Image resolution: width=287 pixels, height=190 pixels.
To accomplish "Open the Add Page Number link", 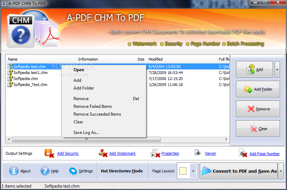I will coord(265,154).
